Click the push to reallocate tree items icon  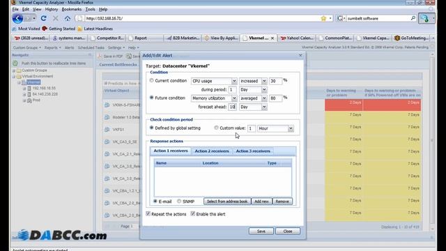pos(15,63)
